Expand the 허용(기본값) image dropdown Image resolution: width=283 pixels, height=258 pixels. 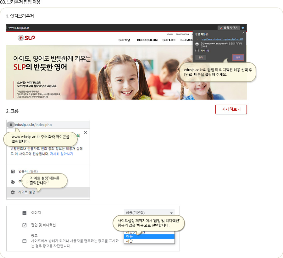point(149,213)
